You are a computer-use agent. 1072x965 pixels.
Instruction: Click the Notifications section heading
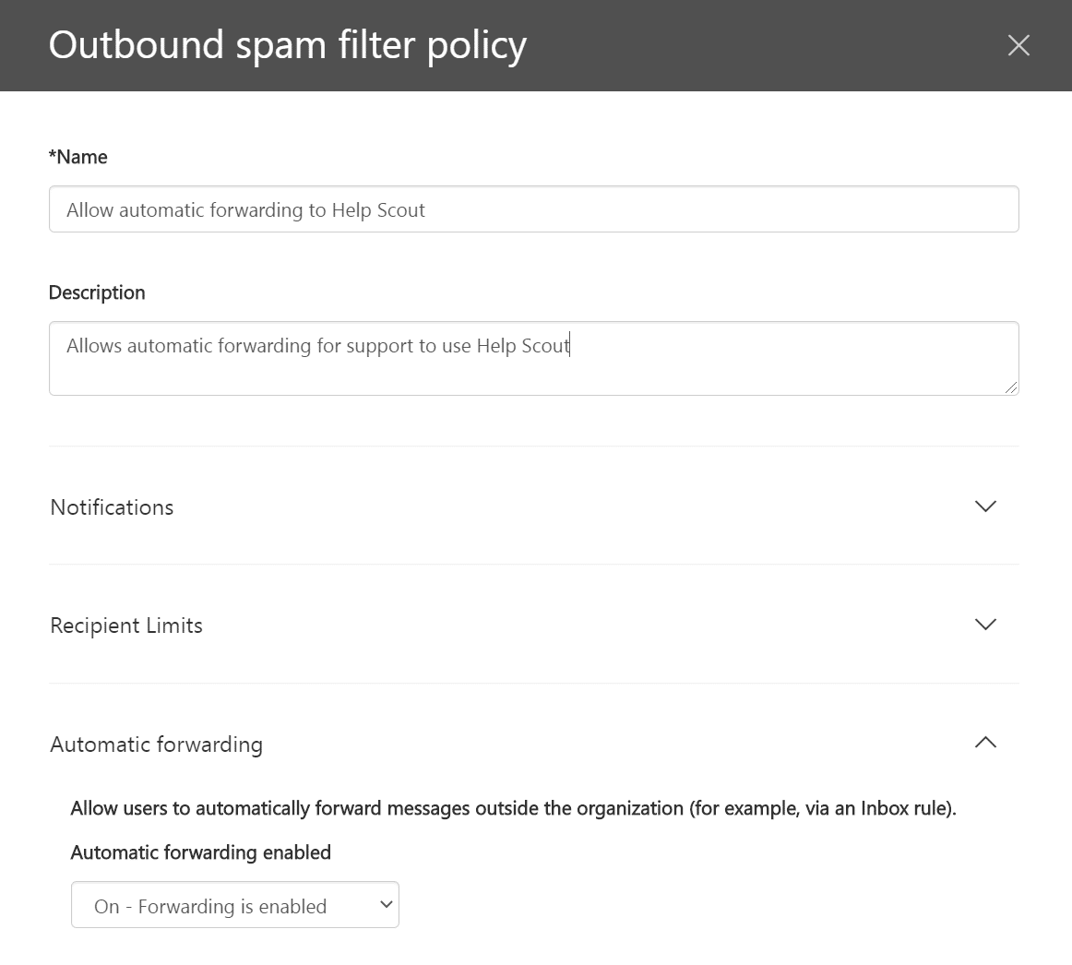pyautogui.click(x=113, y=507)
